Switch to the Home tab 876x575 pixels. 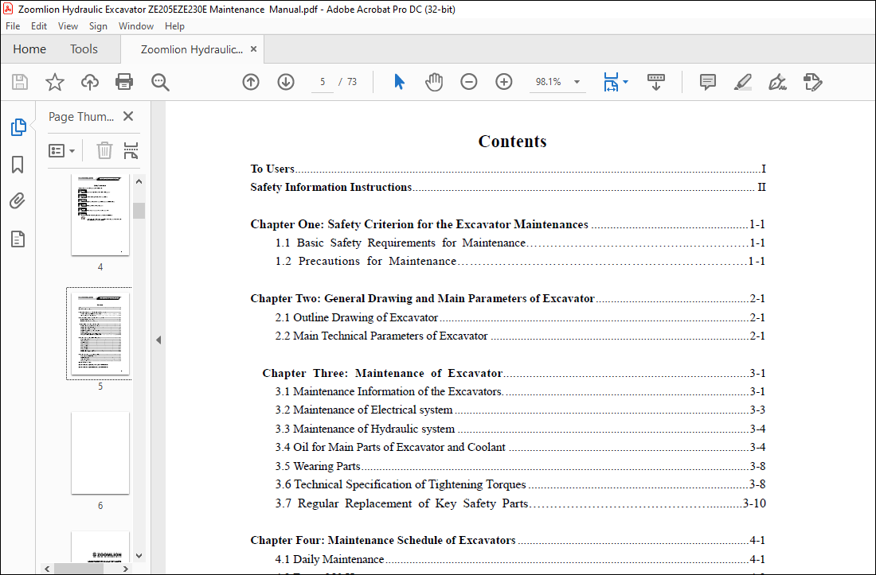point(29,49)
